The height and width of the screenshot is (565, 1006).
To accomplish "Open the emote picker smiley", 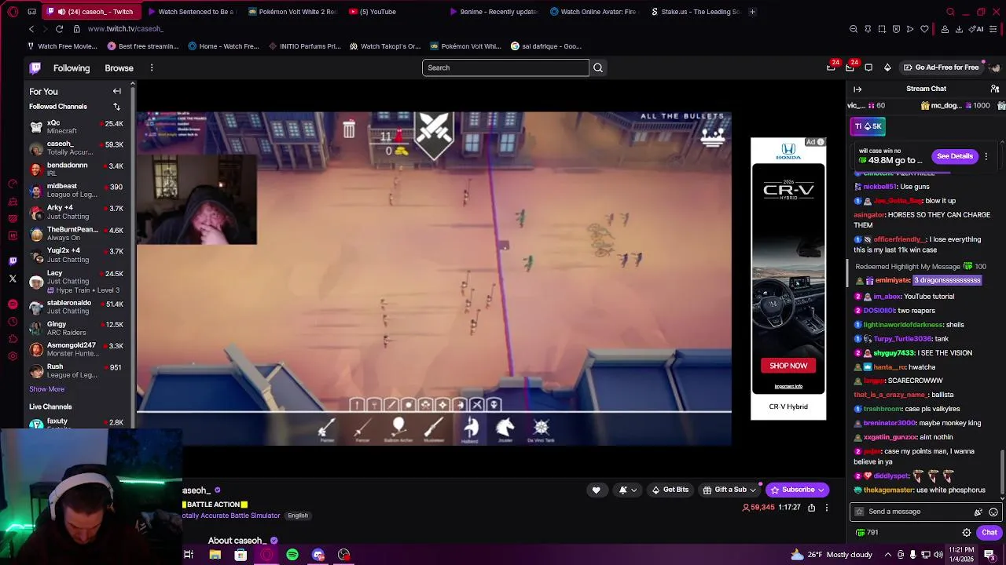I will [x=993, y=512].
